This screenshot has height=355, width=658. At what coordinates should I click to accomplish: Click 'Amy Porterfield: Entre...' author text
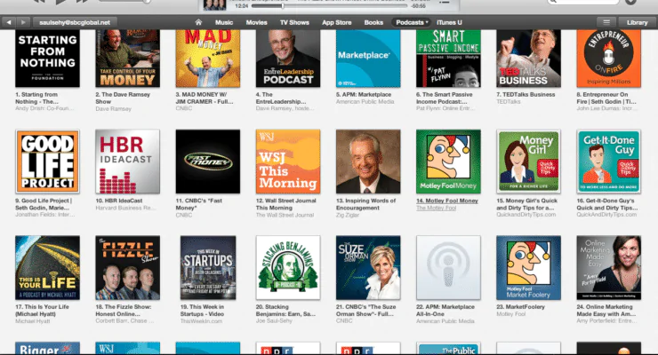pos(606,321)
